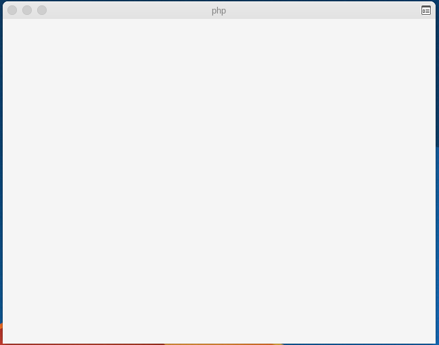Viewport: 439px width, 345px height.
Task: Select the middle gray window control circle
Action: [27, 10]
